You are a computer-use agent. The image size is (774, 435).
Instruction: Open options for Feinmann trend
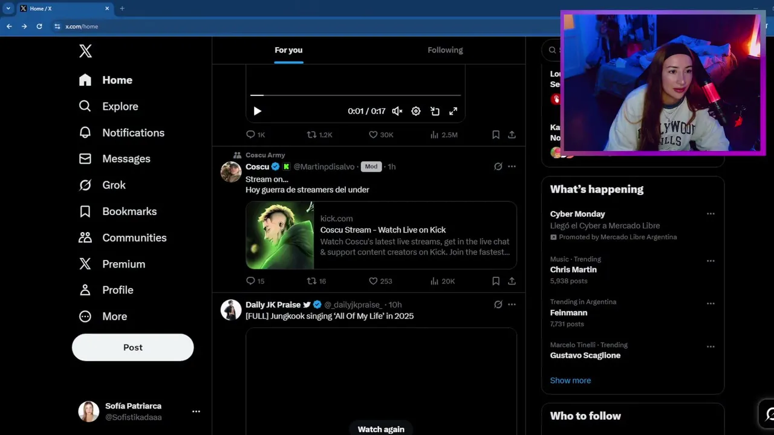[x=711, y=304]
